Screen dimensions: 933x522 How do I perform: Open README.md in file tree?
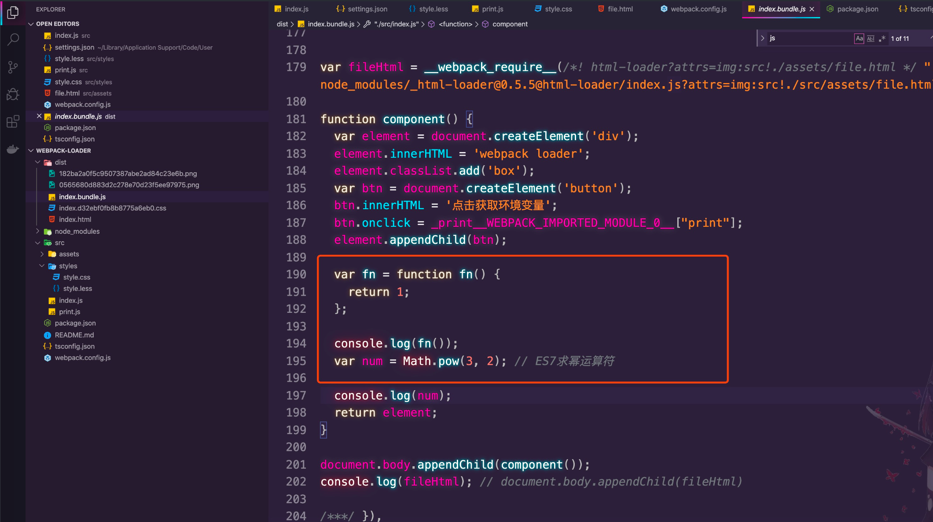pyautogui.click(x=74, y=335)
